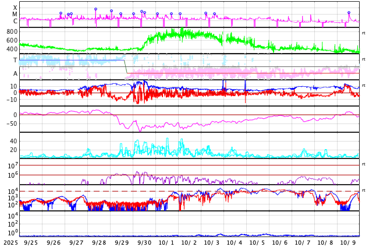369x247 pixels.
Task: Click the 10/ 9 date label
Action: click(348, 242)
